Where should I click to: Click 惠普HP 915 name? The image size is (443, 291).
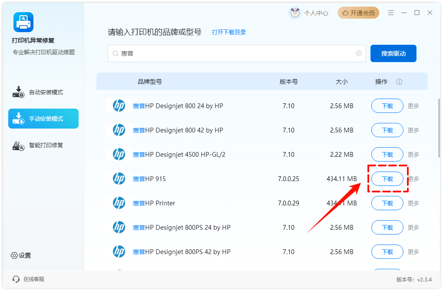[149, 179]
